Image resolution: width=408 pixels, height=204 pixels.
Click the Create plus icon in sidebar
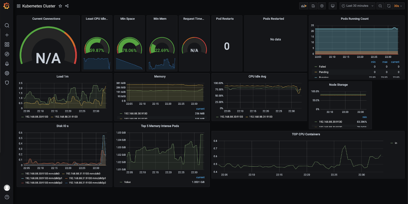(7, 35)
